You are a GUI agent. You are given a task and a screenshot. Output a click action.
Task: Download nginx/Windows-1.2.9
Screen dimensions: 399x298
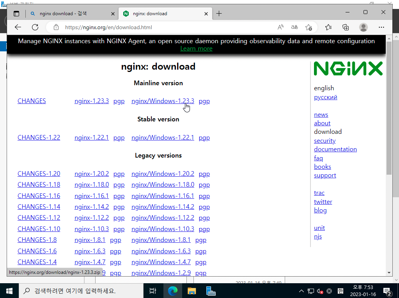(x=161, y=273)
